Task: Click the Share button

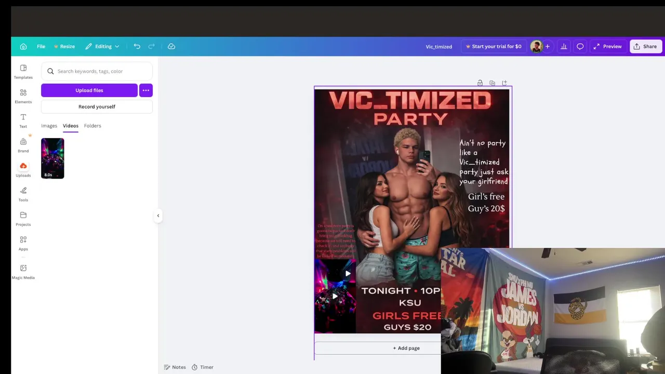Action: pyautogui.click(x=645, y=46)
